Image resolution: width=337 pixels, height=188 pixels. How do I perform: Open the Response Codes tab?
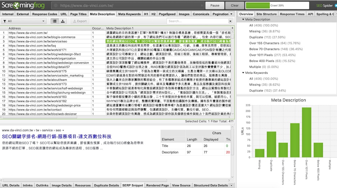tap(45, 14)
